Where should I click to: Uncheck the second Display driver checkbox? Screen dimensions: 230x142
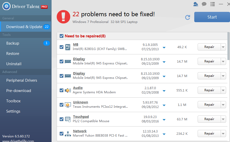[x=61, y=76]
